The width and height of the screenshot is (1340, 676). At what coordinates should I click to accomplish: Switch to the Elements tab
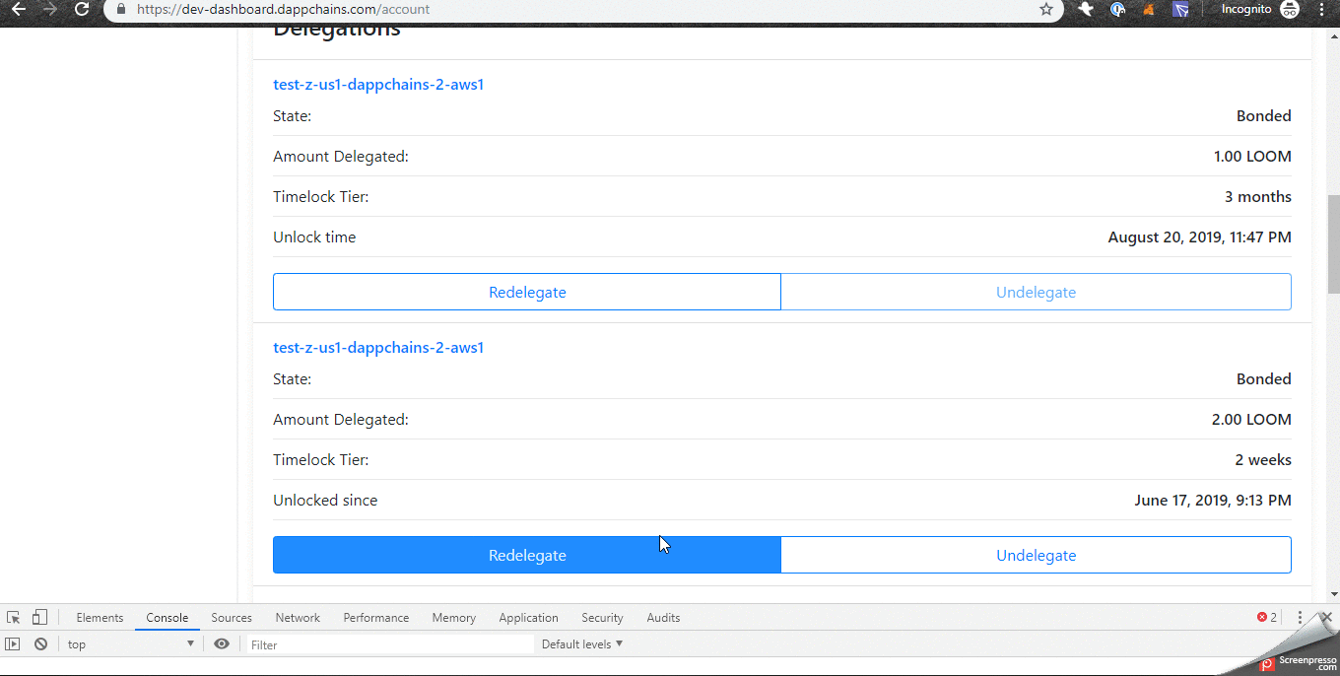tap(100, 618)
